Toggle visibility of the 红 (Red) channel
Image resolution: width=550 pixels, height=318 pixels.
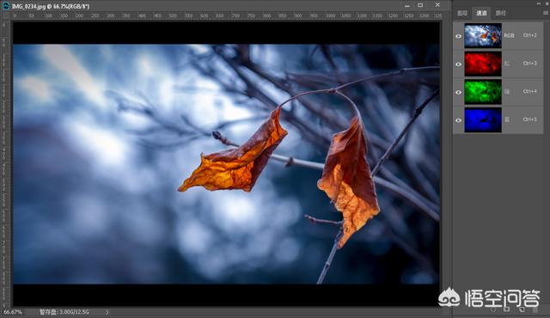click(458, 64)
